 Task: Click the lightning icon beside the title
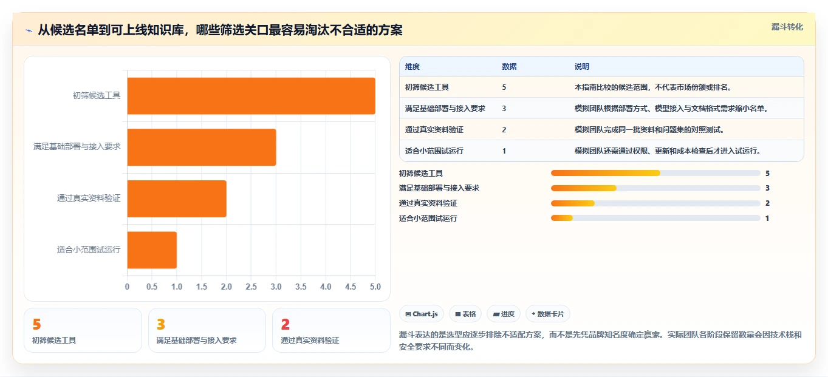(x=29, y=30)
